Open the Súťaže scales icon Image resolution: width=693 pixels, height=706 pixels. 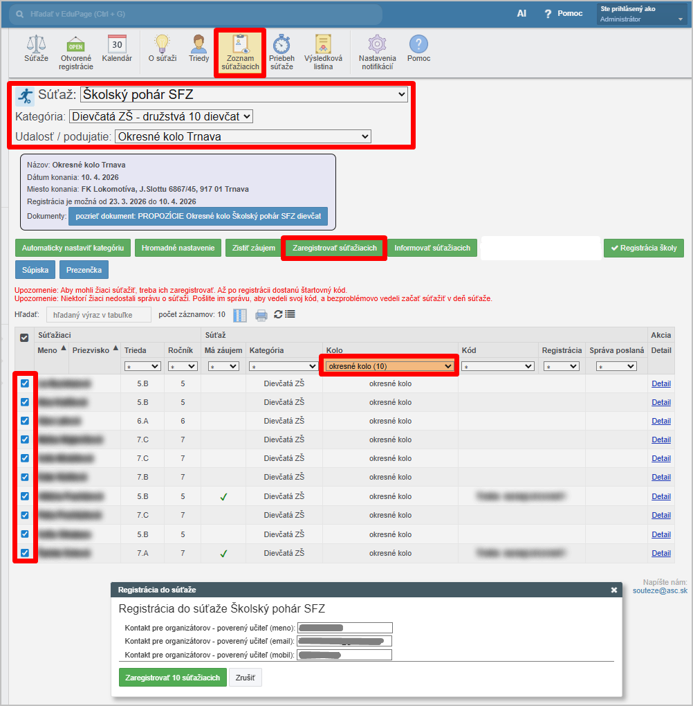tap(36, 45)
